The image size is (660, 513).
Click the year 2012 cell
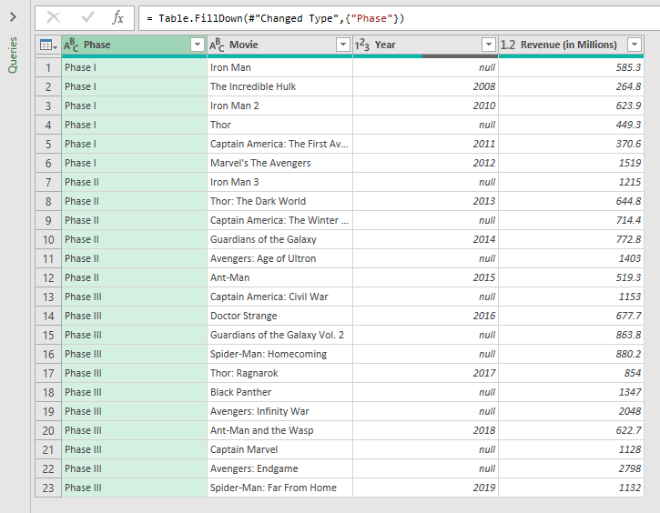click(425, 163)
